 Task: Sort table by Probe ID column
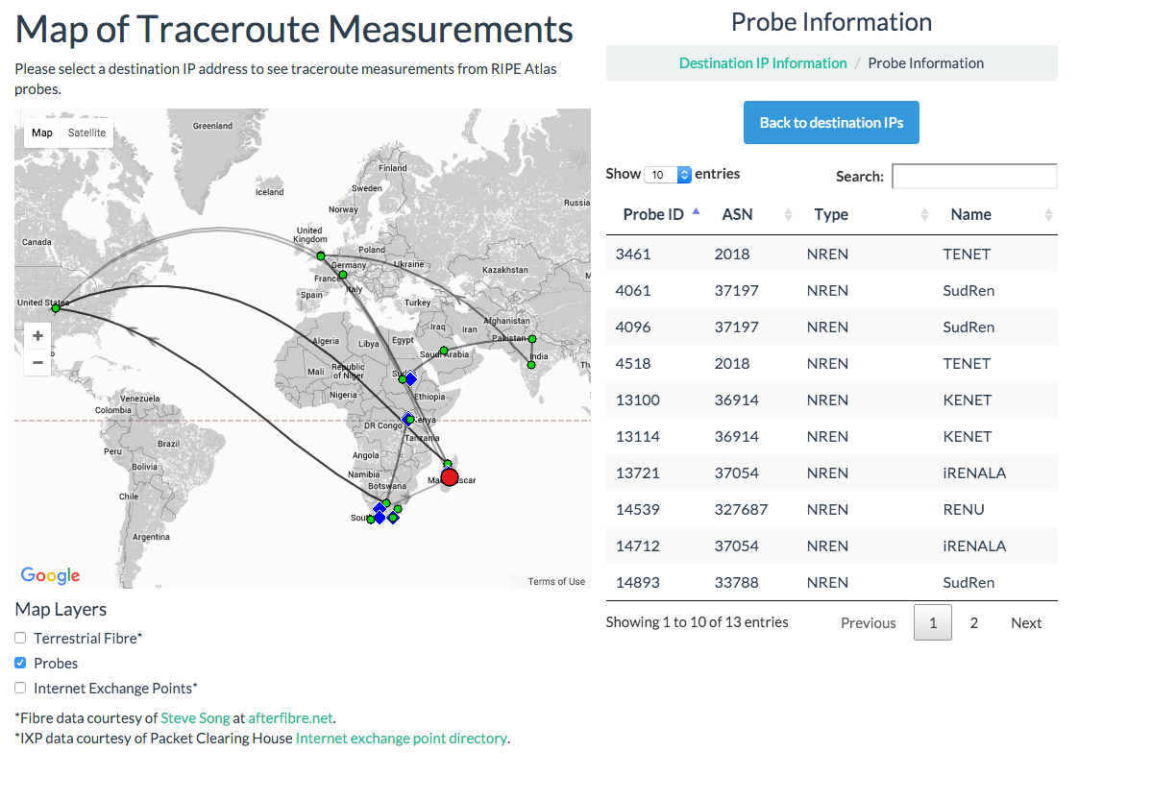661,214
